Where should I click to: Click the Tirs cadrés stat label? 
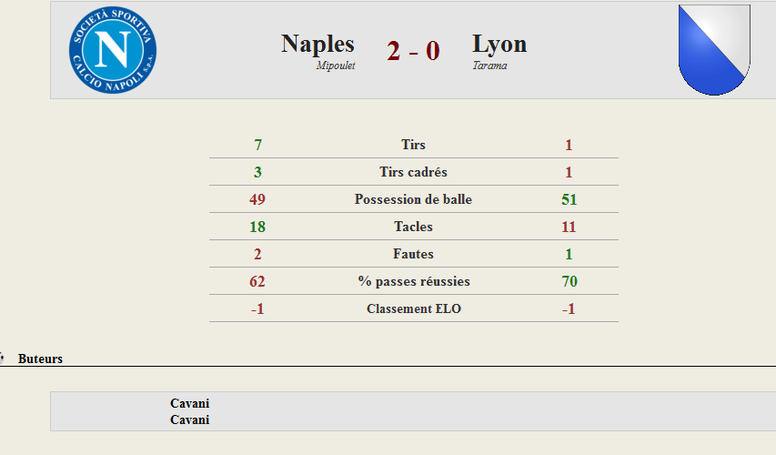[413, 172]
